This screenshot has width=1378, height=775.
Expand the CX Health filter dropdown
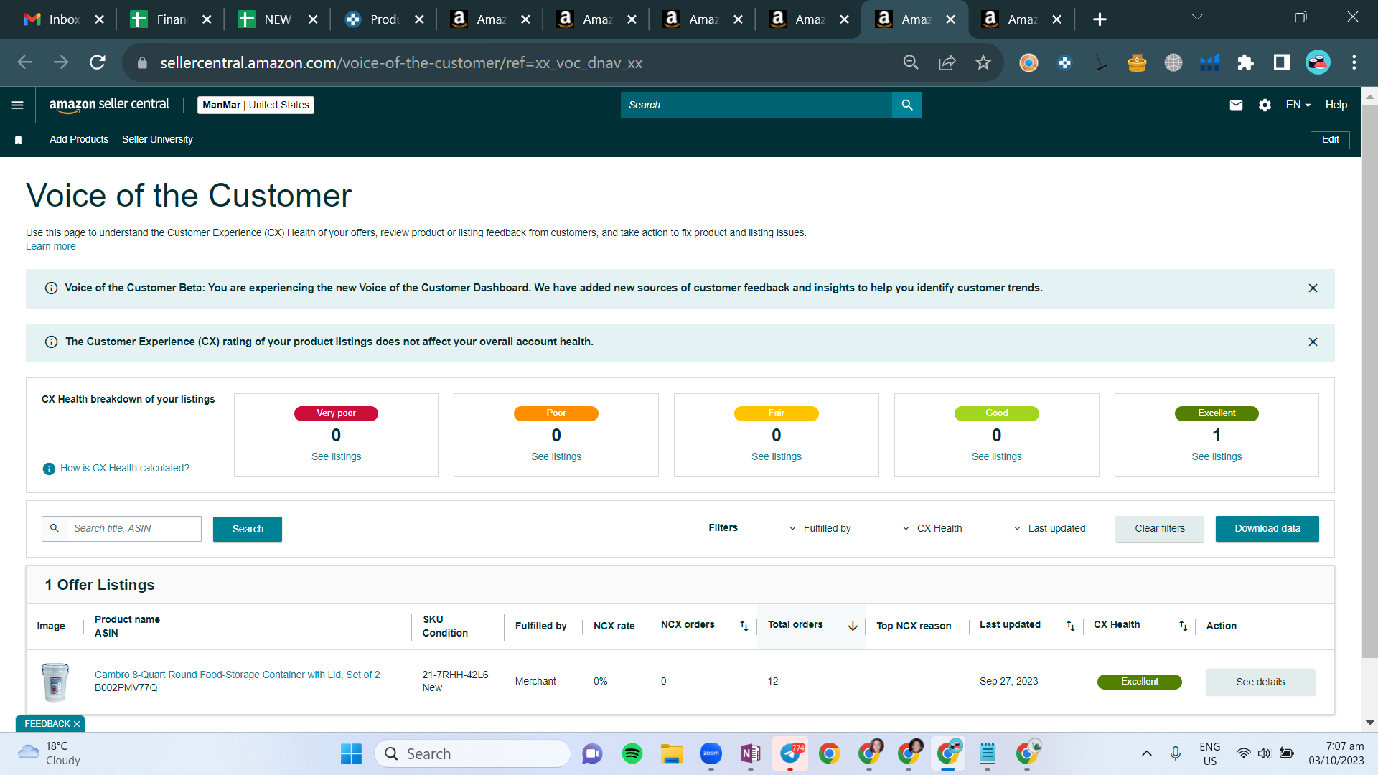point(932,529)
